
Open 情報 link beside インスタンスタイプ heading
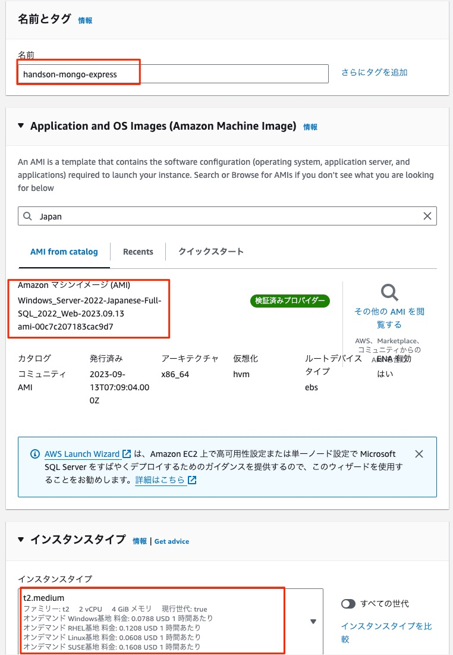pos(140,541)
